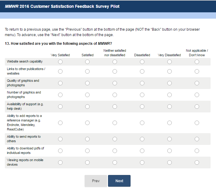
Task: Pick Dissatisfied for Ability to send reports
Action: click(142, 139)
